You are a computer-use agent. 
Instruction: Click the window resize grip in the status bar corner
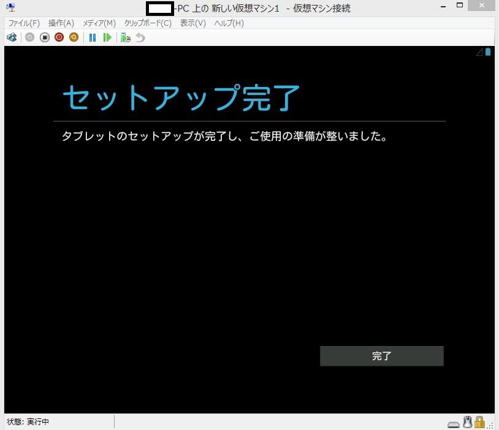click(x=490, y=426)
